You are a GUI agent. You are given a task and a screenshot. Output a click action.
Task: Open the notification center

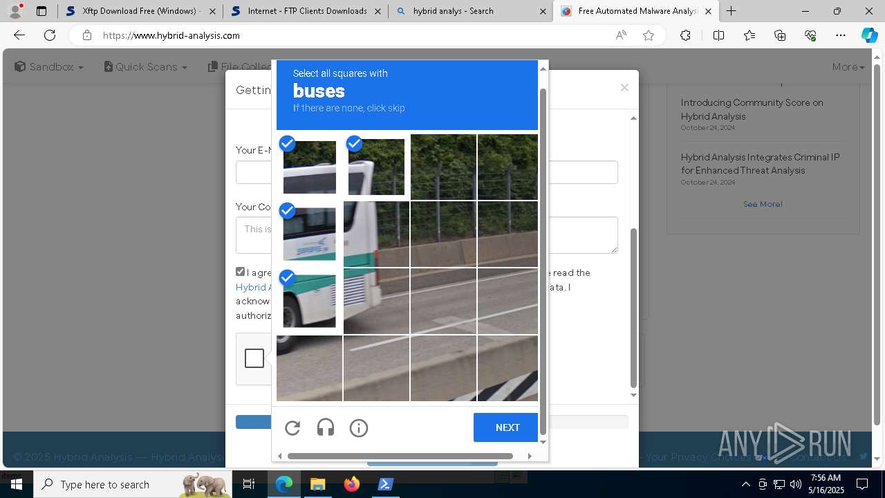[x=862, y=484]
